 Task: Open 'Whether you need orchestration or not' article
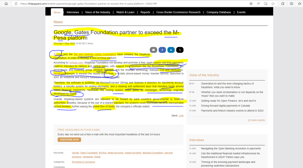pyautogui.click(x=232, y=94)
